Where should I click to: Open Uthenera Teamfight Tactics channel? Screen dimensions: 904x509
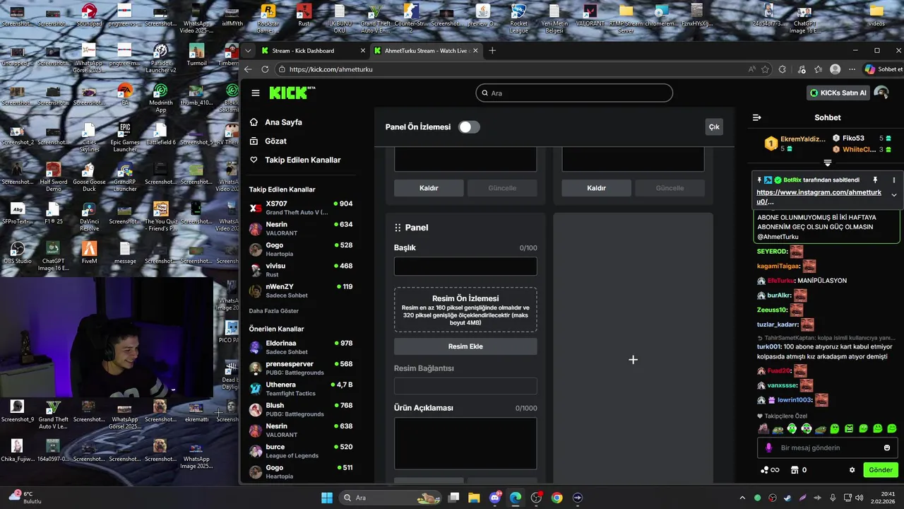tap(302, 389)
